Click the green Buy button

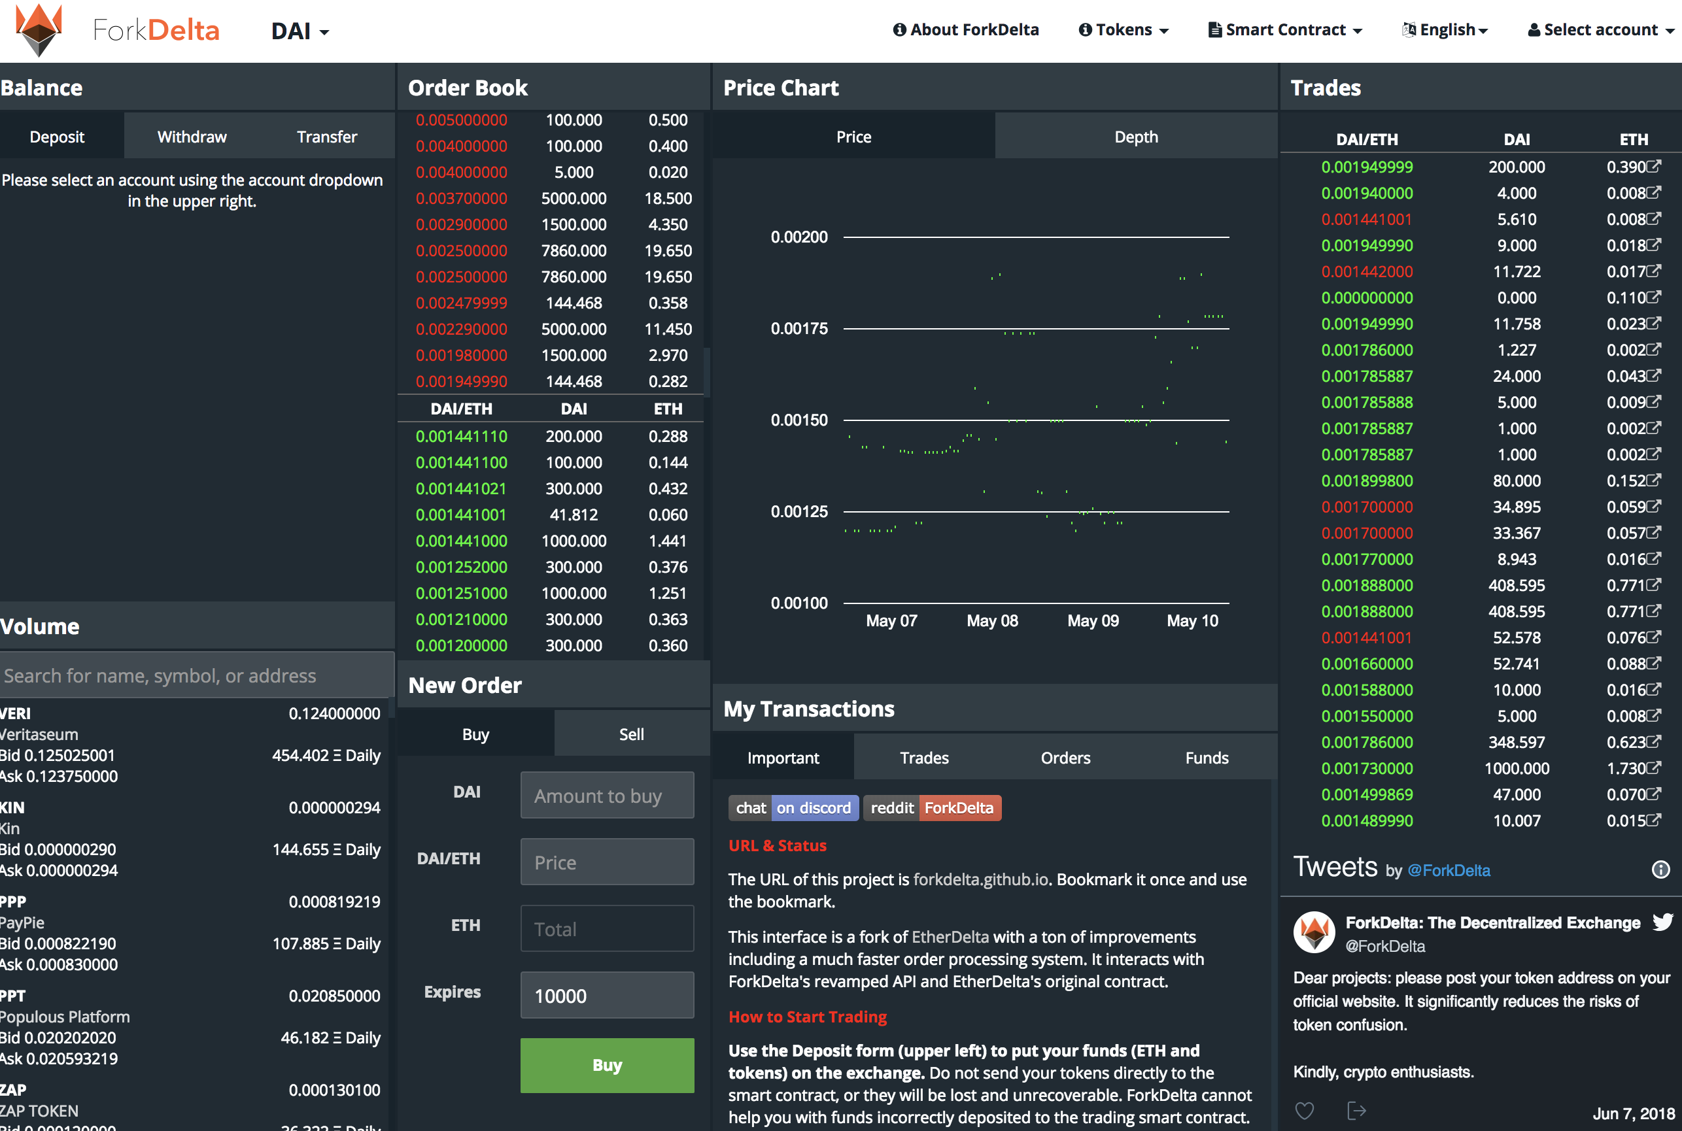click(x=607, y=1066)
